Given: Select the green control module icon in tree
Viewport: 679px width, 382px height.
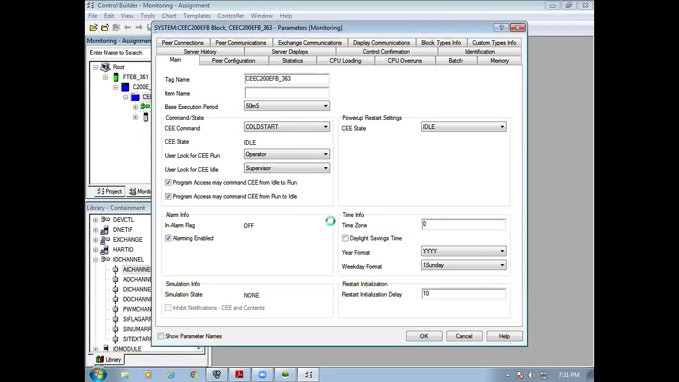Looking at the screenshot, I should tap(145, 107).
